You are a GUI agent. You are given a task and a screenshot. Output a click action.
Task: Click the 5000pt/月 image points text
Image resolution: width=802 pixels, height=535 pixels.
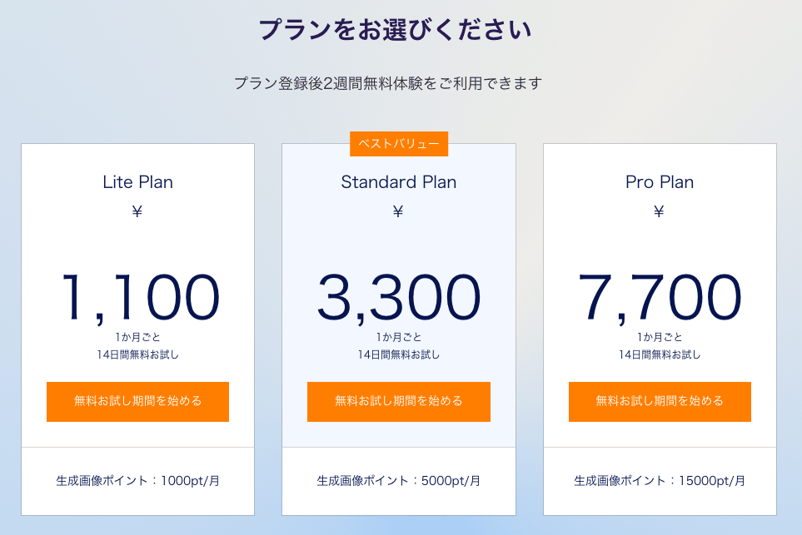tap(398, 481)
